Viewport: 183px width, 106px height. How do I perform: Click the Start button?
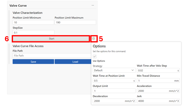[x=51, y=39]
